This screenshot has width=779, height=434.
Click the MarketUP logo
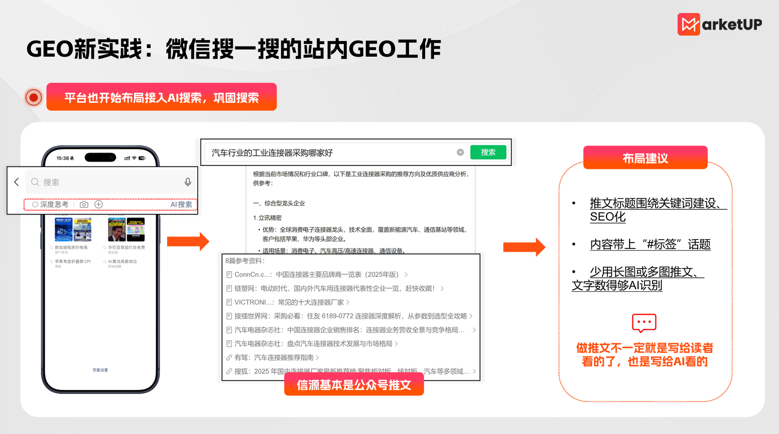pos(719,24)
